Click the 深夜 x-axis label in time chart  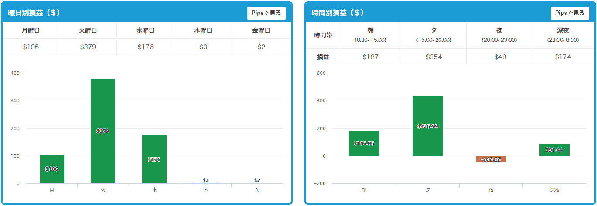click(554, 190)
